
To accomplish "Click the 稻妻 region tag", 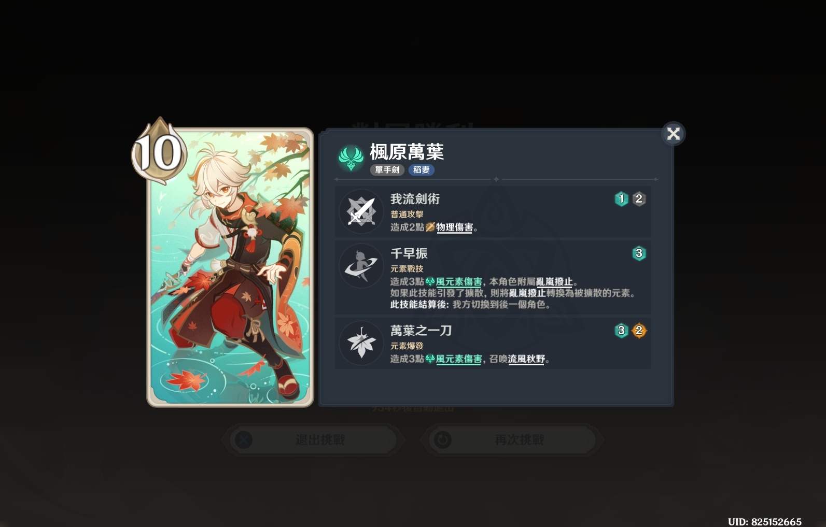I will (421, 170).
